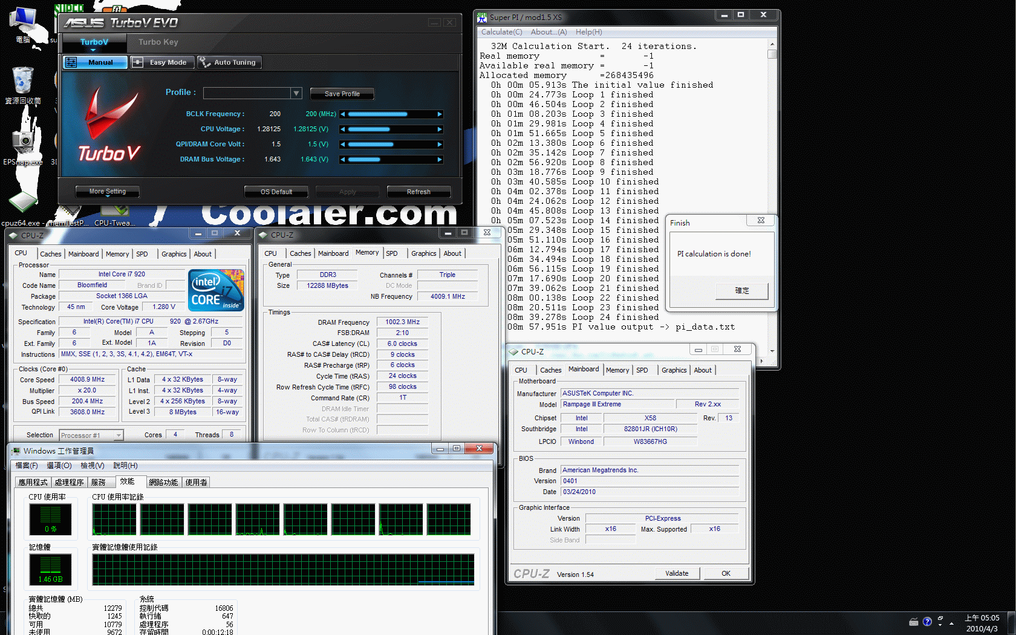This screenshot has height=635, width=1016.
Task: Decrease CPU Voltage with left arrow
Action: (x=343, y=129)
